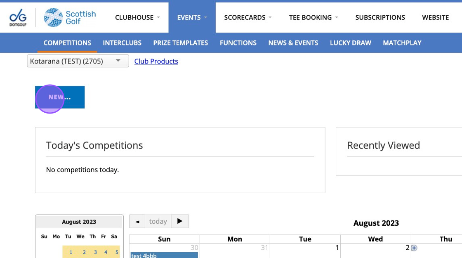Image resolution: width=462 pixels, height=258 pixels.
Task: Advance calendar with the right arrow
Action: click(x=180, y=221)
